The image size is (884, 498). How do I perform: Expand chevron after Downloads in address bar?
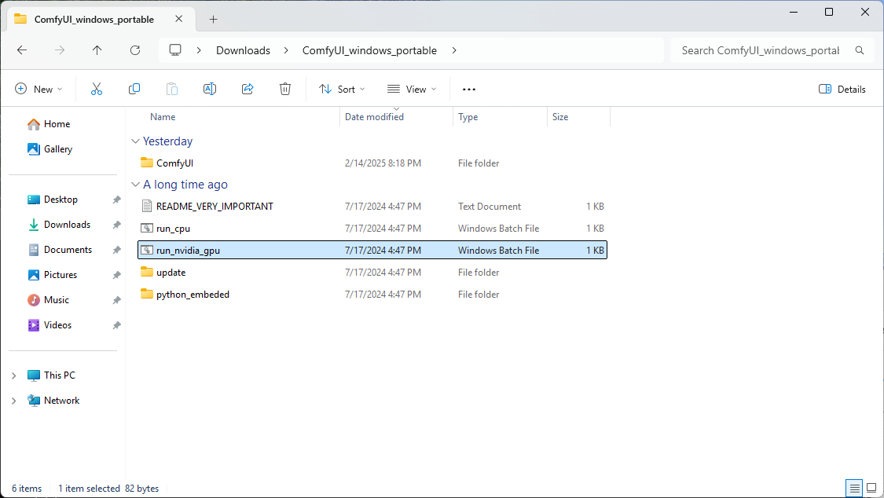coord(286,50)
